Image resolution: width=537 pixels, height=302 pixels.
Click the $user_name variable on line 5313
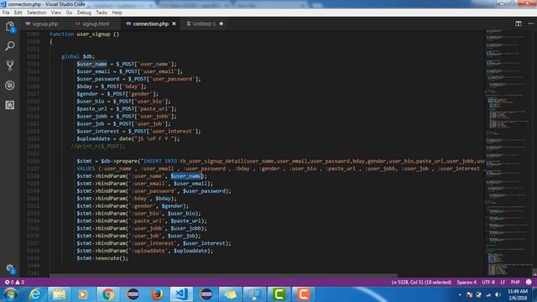(x=91, y=64)
